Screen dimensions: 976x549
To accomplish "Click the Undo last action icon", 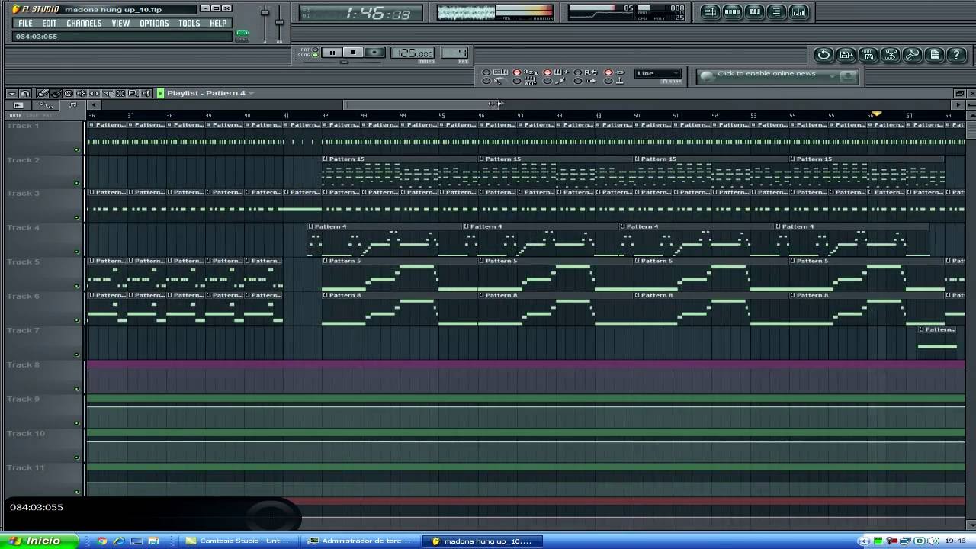I will pyautogui.click(x=823, y=55).
